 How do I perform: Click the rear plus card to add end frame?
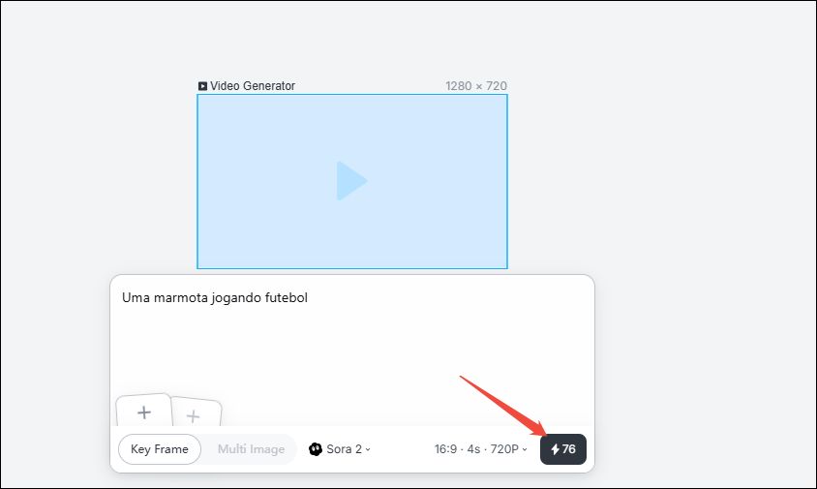pos(196,416)
